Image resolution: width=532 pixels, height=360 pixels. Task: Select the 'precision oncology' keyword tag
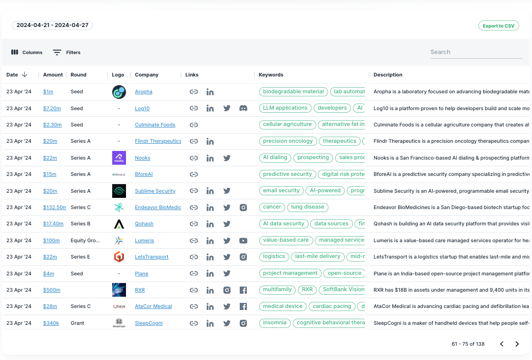tap(288, 141)
